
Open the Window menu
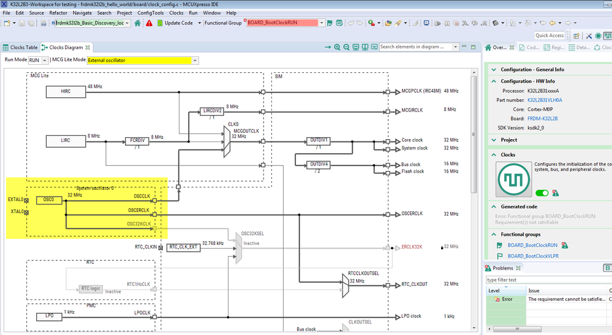tap(211, 13)
